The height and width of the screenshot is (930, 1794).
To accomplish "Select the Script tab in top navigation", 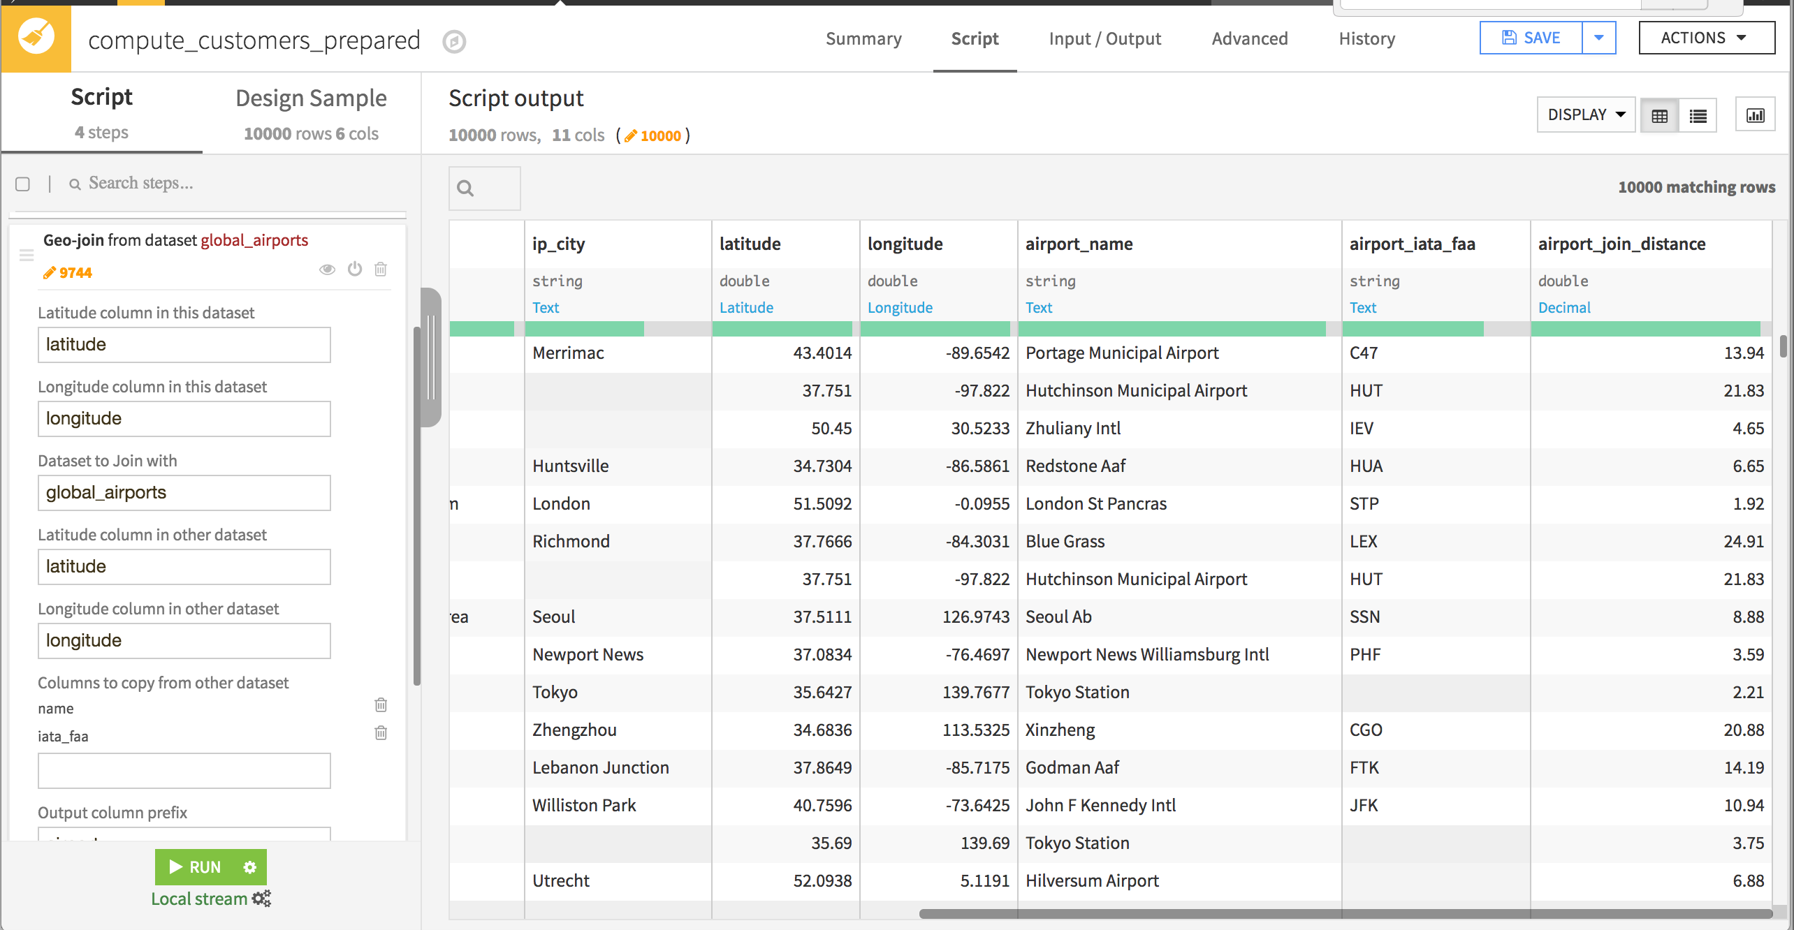I will coord(975,39).
